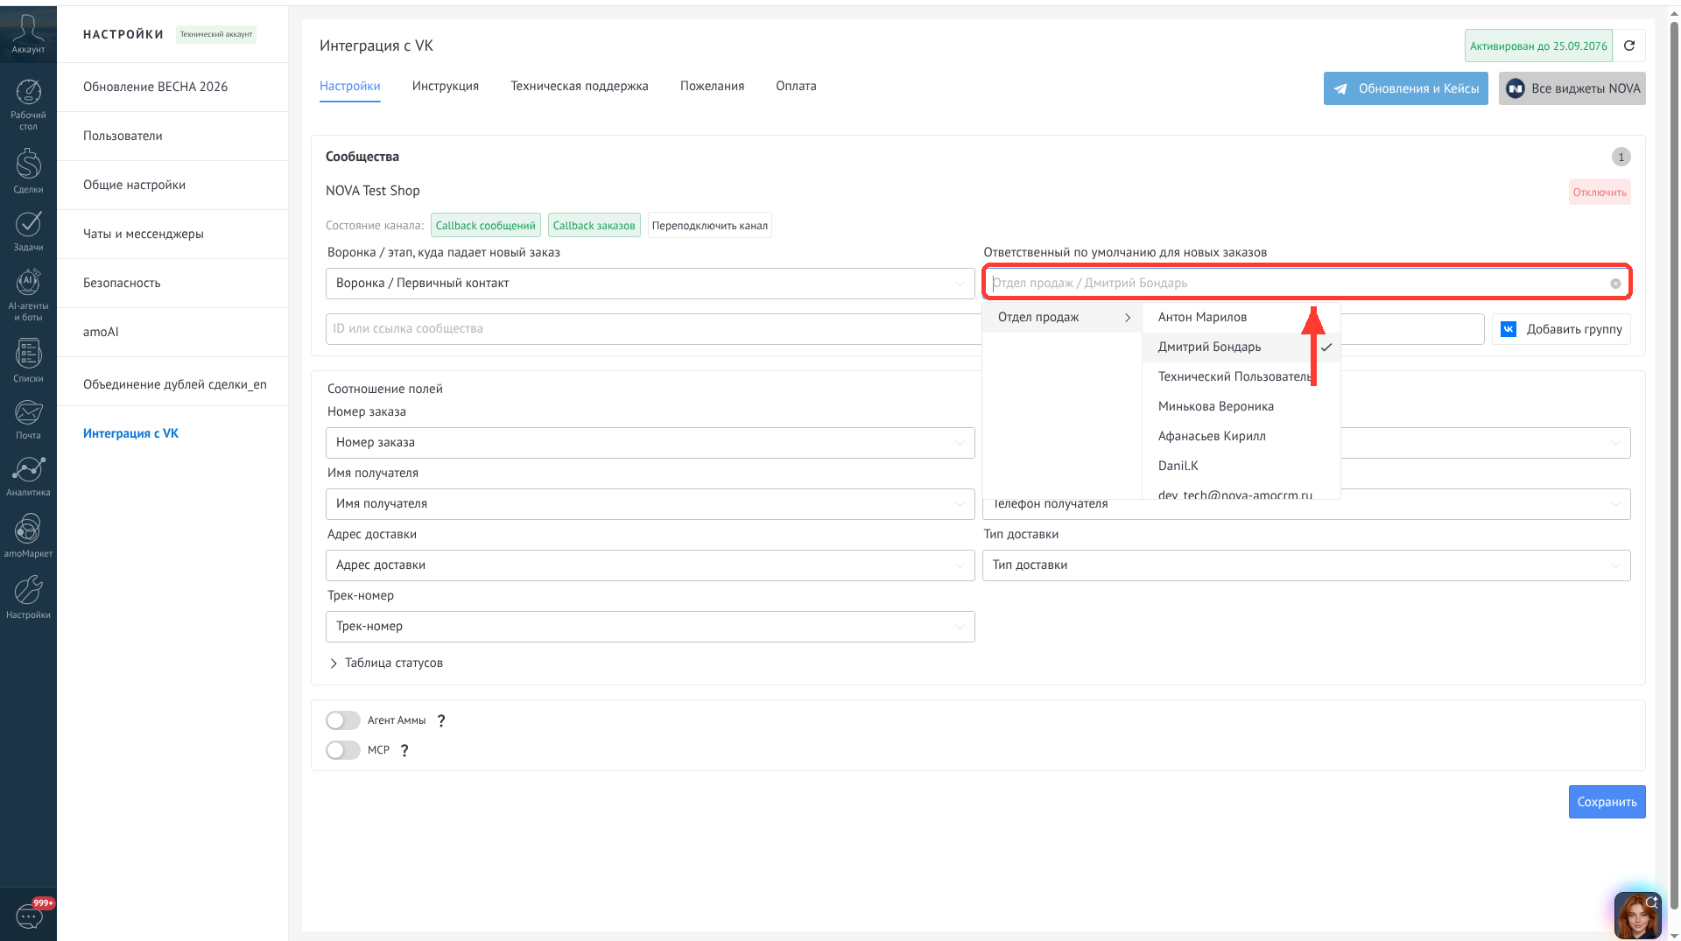
Task: Open Аналитика analytics icon
Action: coord(28,476)
